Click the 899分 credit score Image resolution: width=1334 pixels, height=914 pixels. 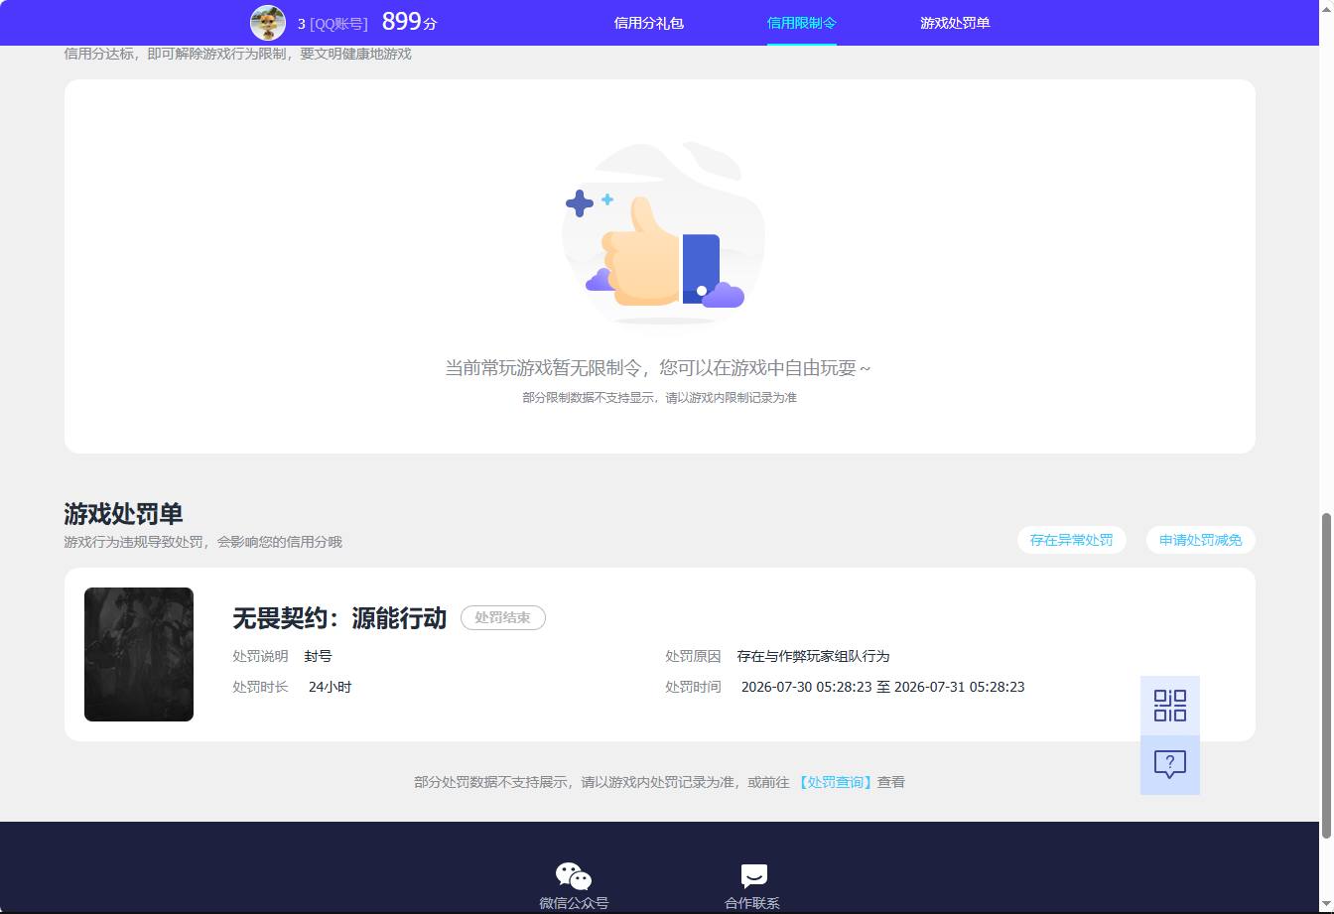409,22
